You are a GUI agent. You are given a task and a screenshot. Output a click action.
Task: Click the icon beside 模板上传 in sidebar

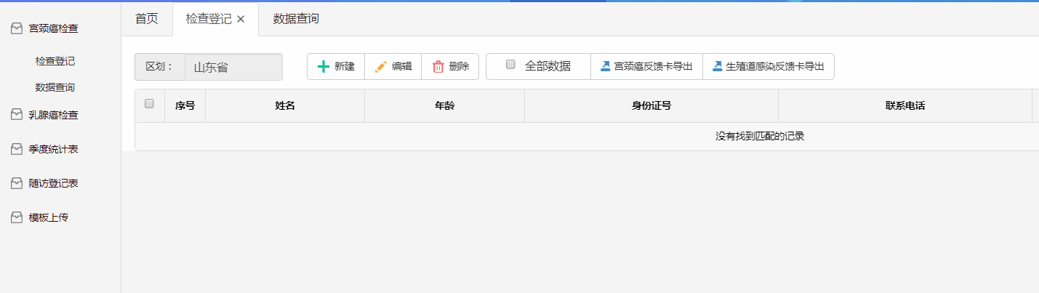tap(16, 218)
